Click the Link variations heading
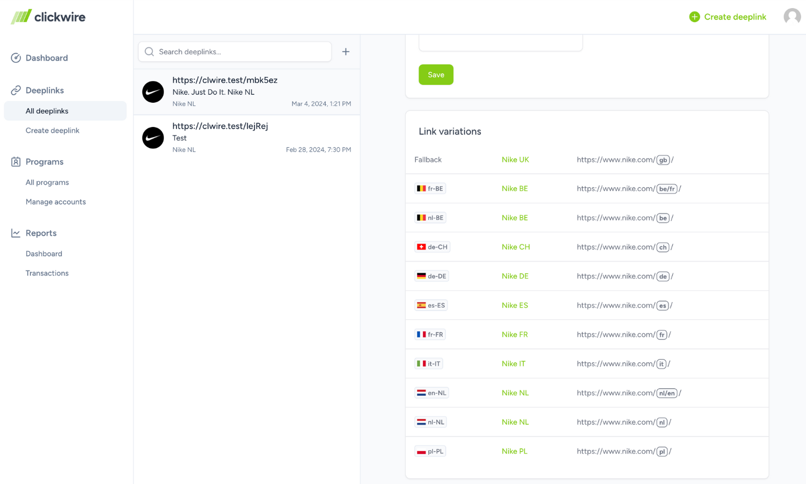 tap(450, 132)
